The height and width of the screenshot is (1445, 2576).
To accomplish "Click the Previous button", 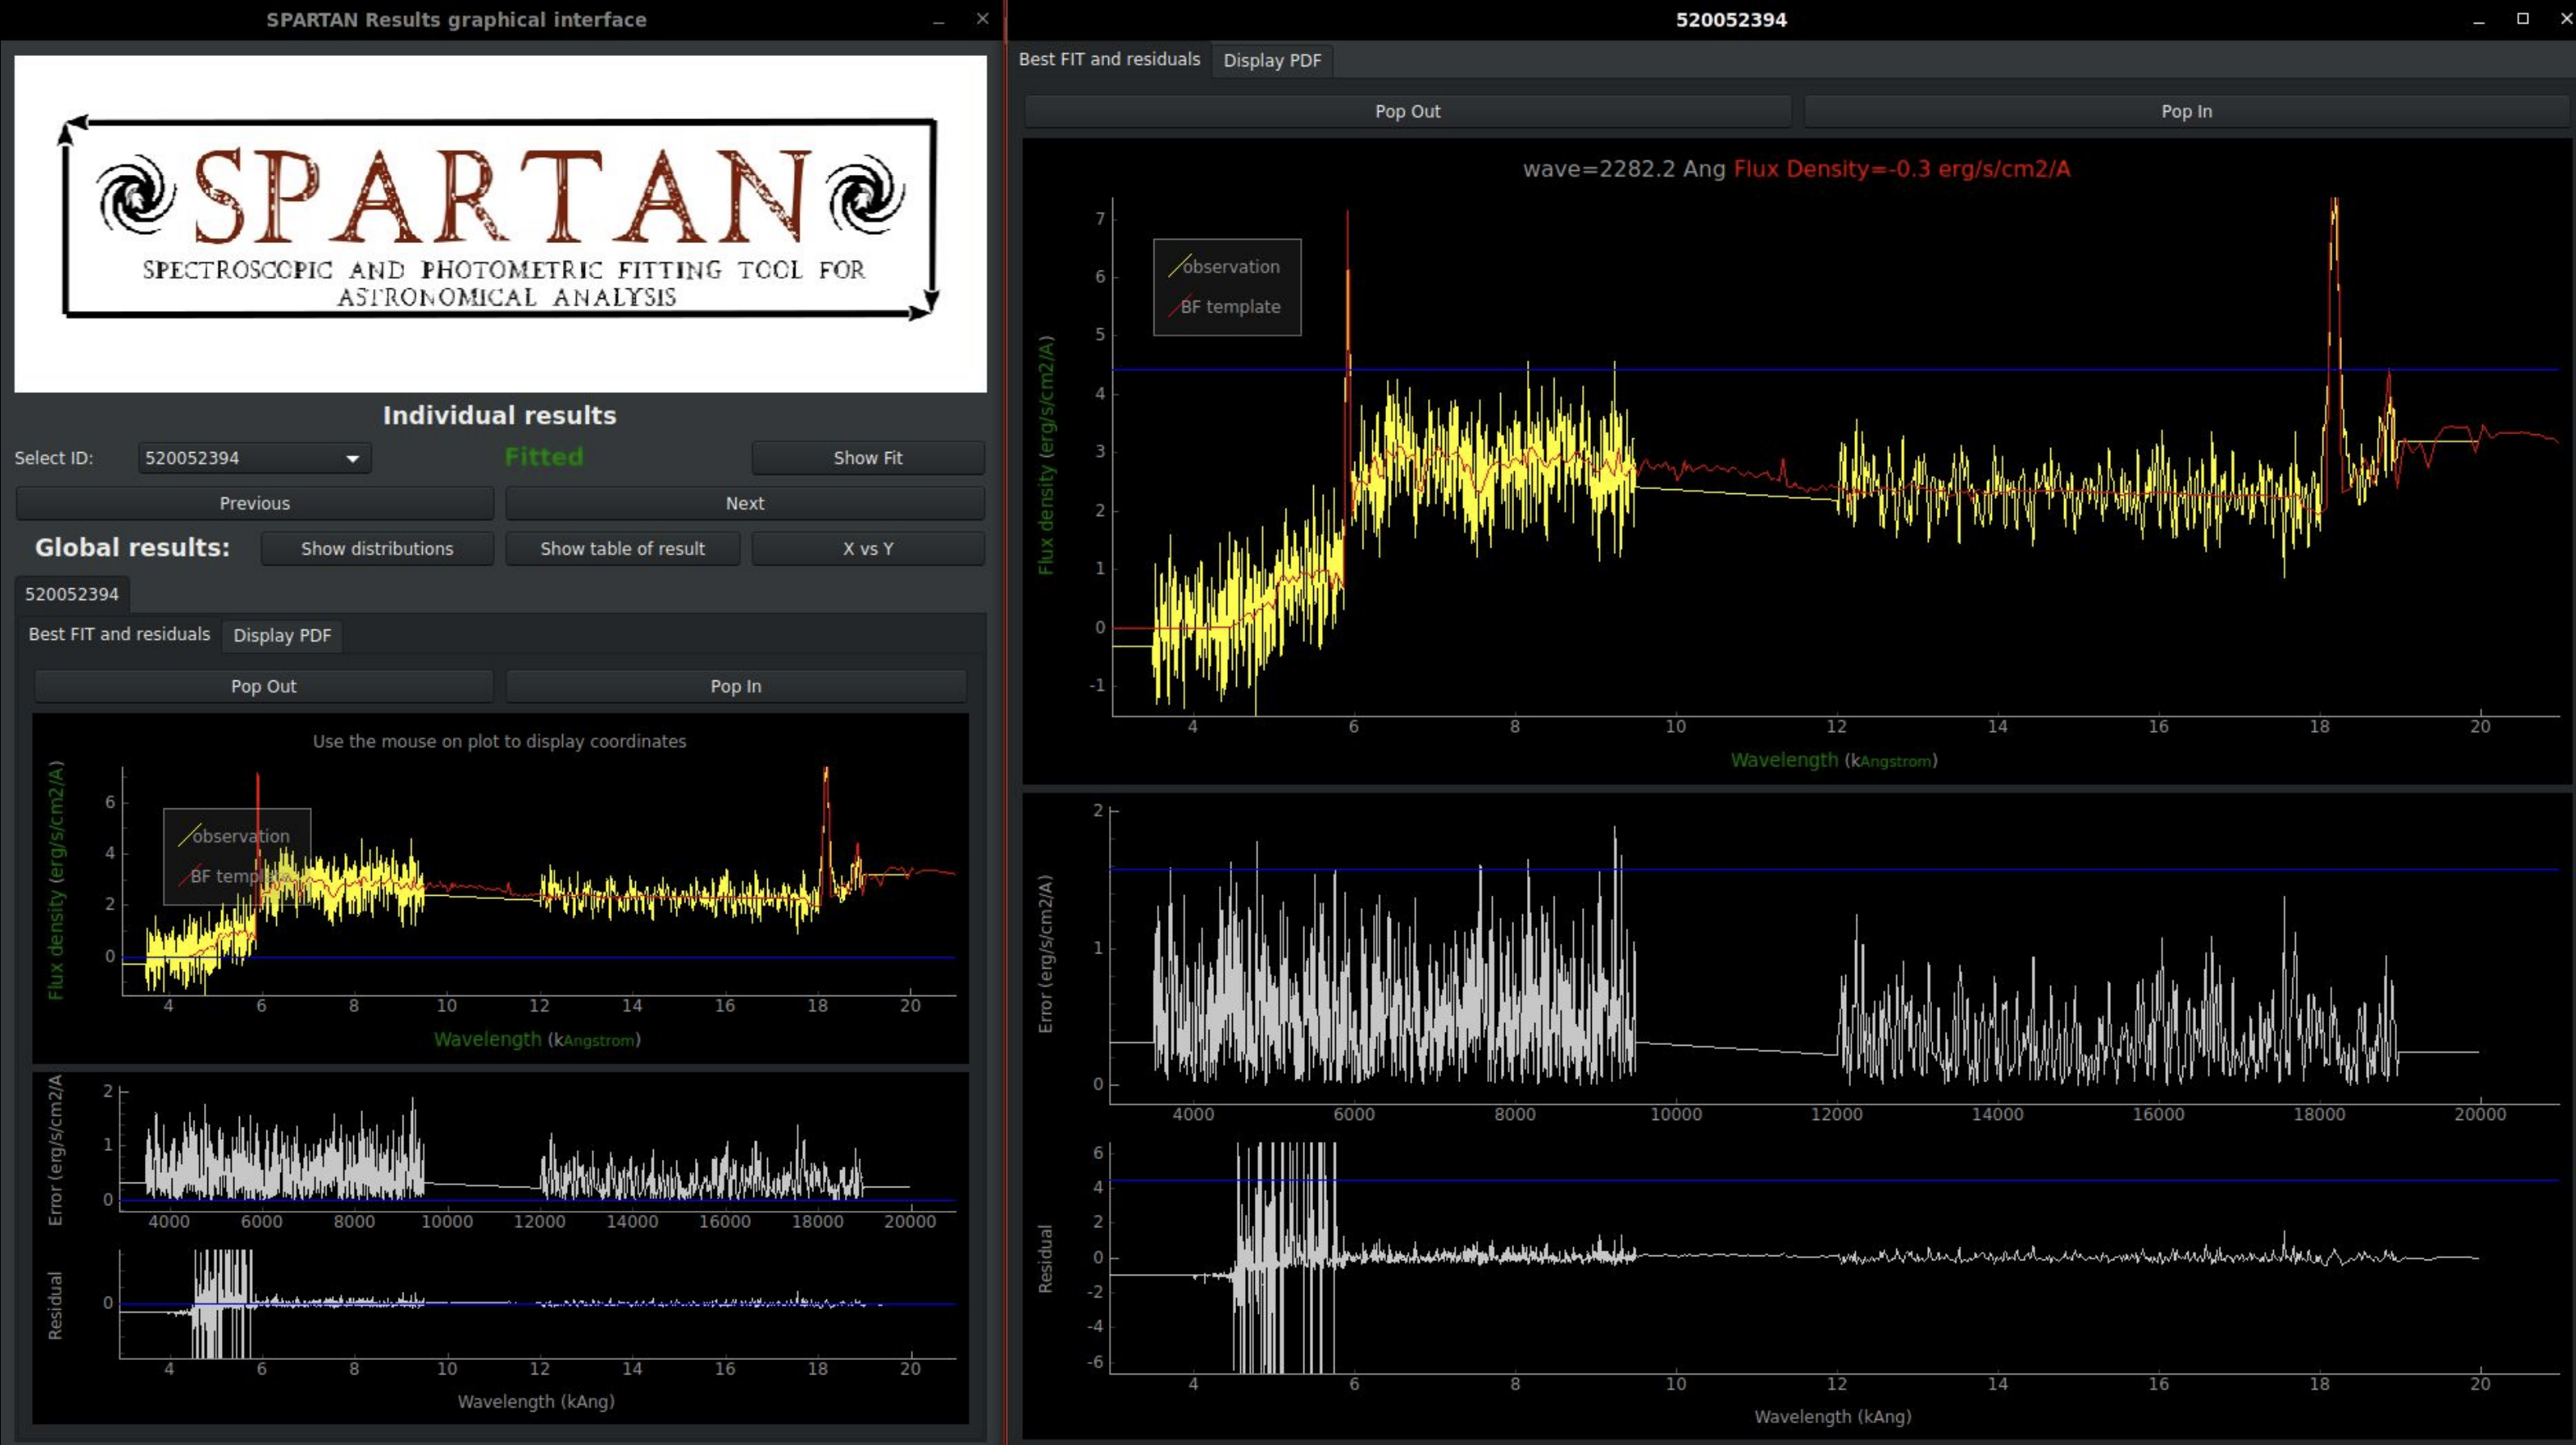I will 254,503.
